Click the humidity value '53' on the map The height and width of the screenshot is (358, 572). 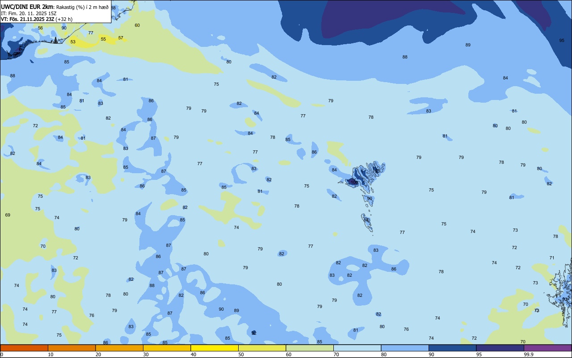tap(73, 42)
